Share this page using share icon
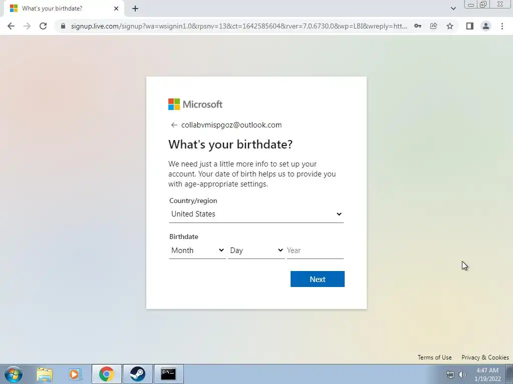This screenshot has width=513, height=384. point(433,26)
